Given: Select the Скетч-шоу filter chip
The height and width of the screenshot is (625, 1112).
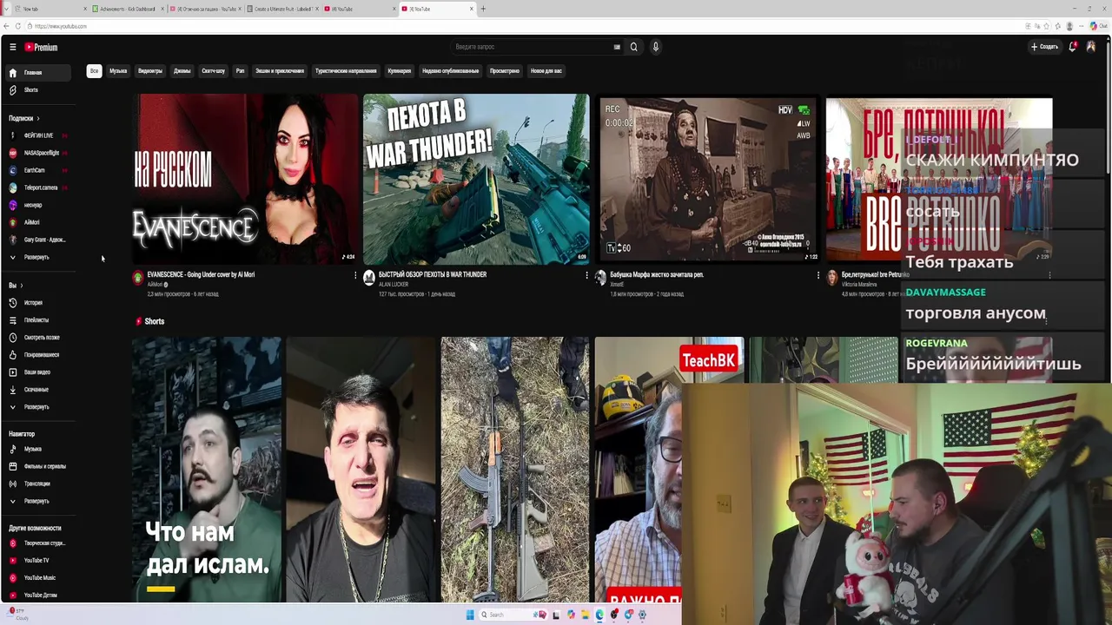Looking at the screenshot, I should click(x=213, y=71).
